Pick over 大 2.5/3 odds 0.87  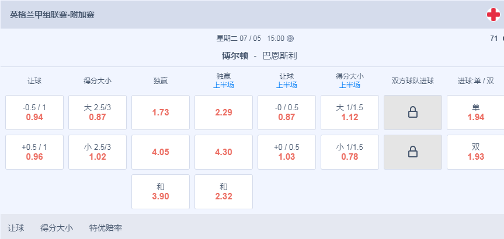click(98, 113)
